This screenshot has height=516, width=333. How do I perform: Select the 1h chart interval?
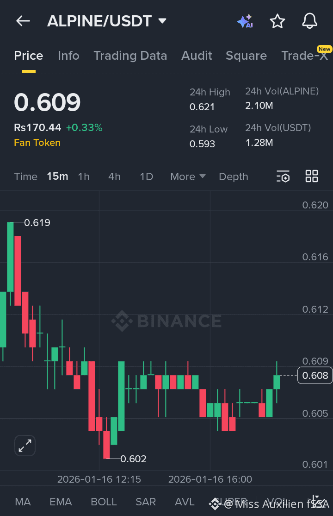84,177
